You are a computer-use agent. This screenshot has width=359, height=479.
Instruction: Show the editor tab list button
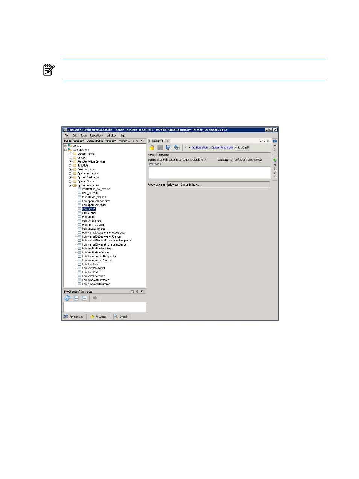point(268,141)
